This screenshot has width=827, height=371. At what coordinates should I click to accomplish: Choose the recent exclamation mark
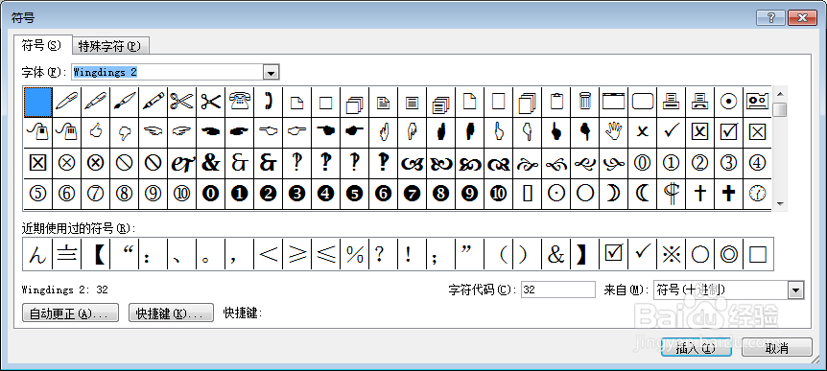[x=412, y=254]
